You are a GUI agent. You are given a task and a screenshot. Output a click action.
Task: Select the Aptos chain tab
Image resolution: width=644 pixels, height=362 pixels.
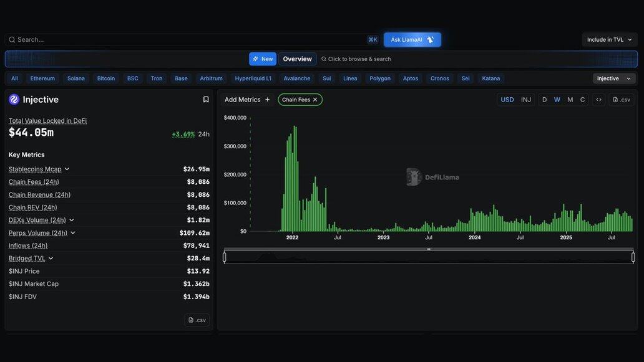(411, 79)
